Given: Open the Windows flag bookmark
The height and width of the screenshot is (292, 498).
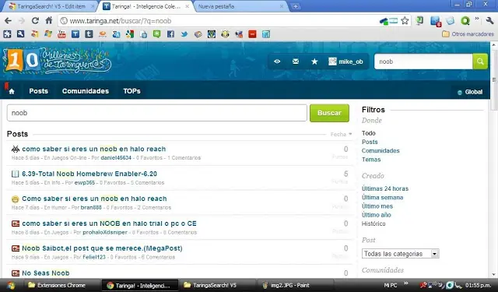Looking at the screenshot, I should [x=48, y=34].
